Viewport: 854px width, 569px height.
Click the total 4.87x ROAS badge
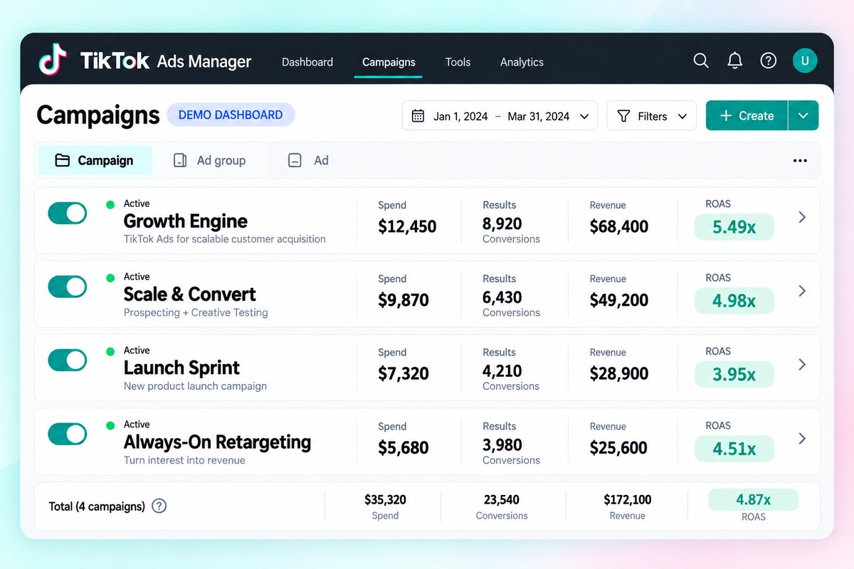point(754,499)
